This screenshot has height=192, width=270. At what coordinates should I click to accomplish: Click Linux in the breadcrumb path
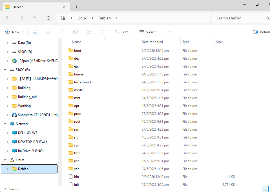(82, 18)
